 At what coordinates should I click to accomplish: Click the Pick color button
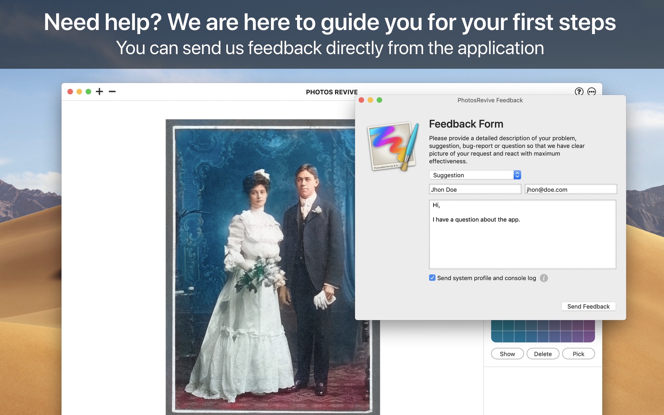(x=578, y=354)
